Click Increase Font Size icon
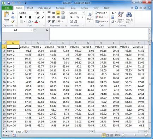 click(38, 17)
